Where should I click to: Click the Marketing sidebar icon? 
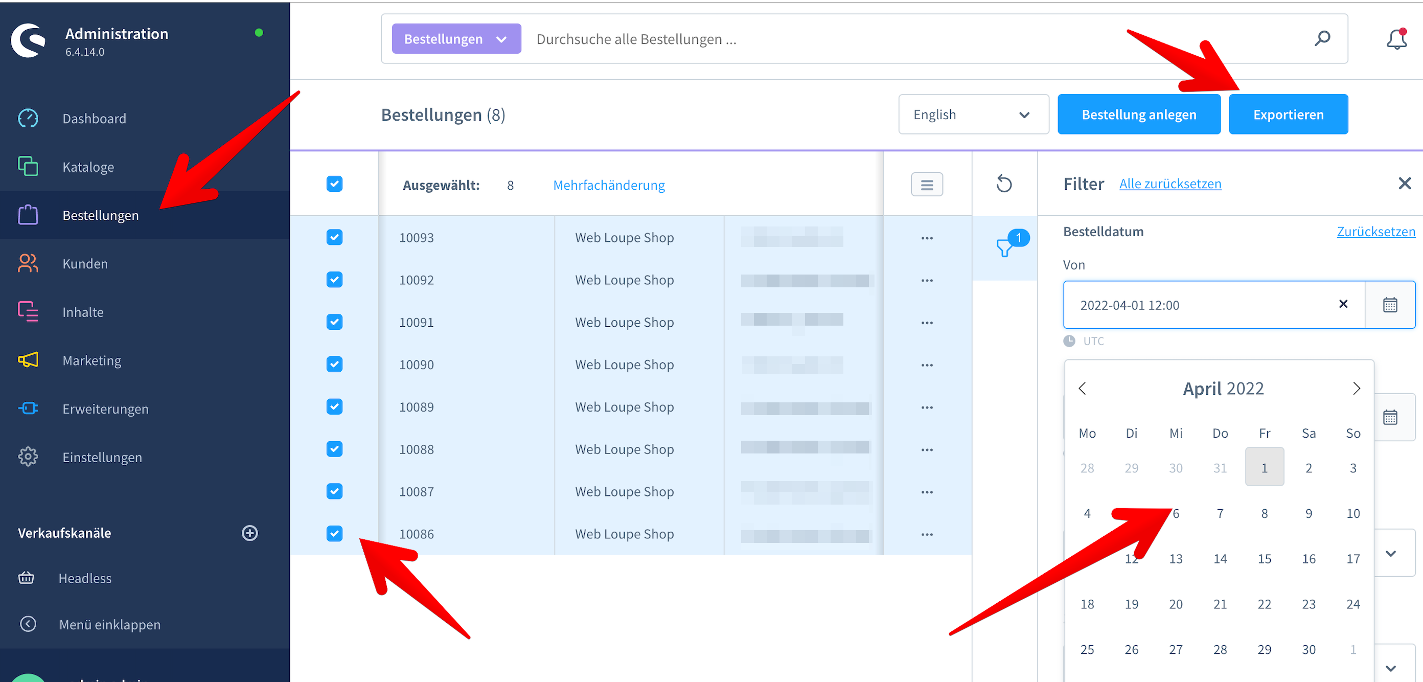point(27,359)
